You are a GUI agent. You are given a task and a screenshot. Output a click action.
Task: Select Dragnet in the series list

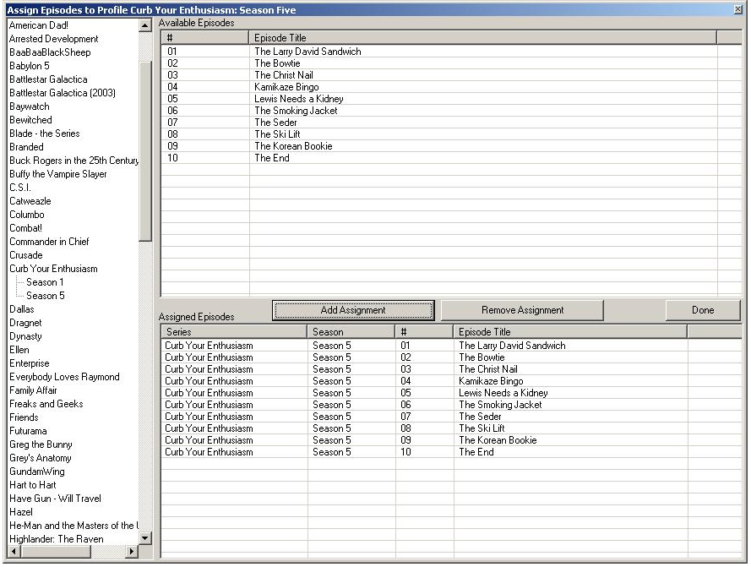coord(25,323)
